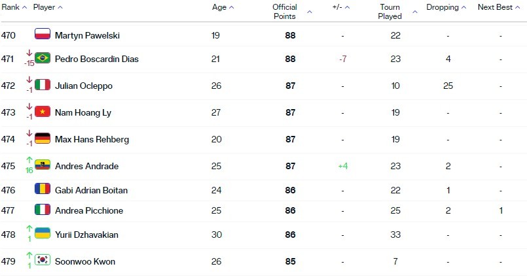Click the South Korea flag beside Soonwoo Kwon

[43, 260]
